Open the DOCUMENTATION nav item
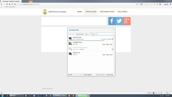Image resolution: width=172 pixels, height=97 pixels. point(107,12)
